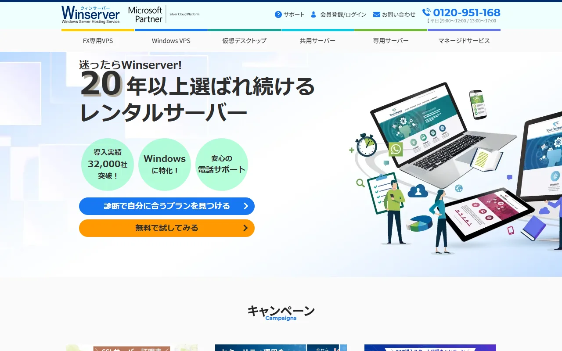Viewport: 562px width, 351px height.
Task: Click the green WhatsApp-style phone icon
Action: point(396,149)
